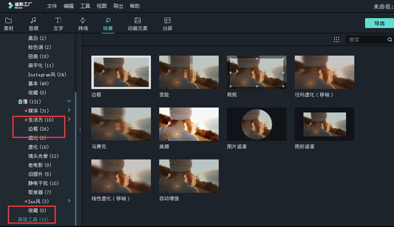394x227 pixels.
Task: Select the 径向虚化（移轴） effect thumbnail
Action: coord(324,72)
